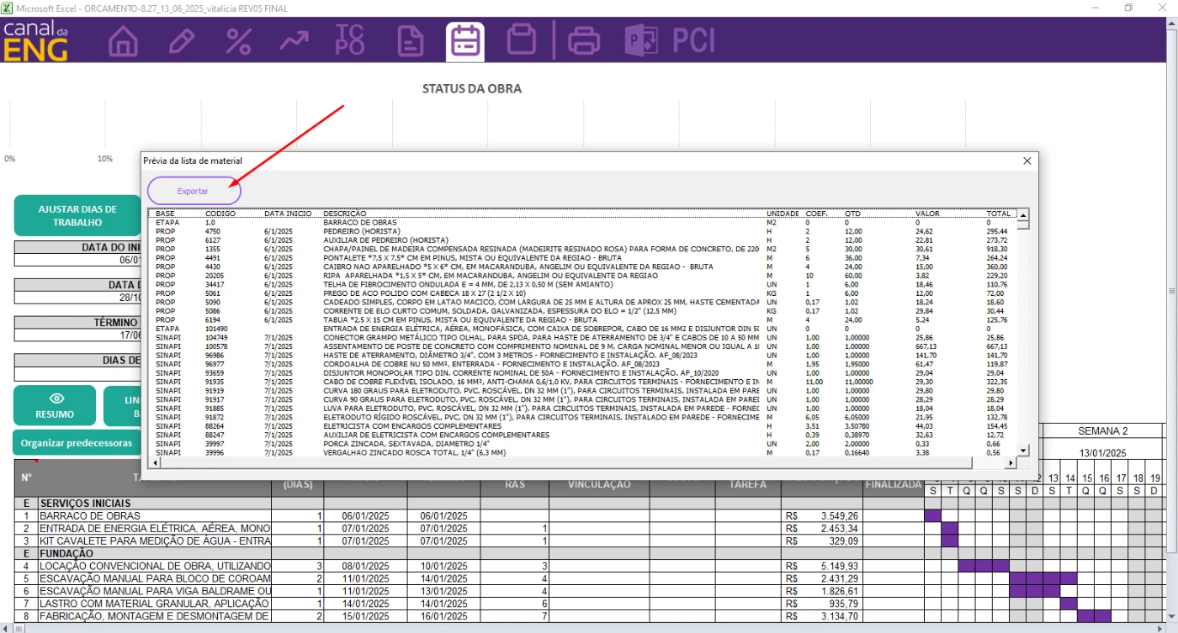
Task: Click the material list scroll down arrow
Action: (x=1023, y=451)
